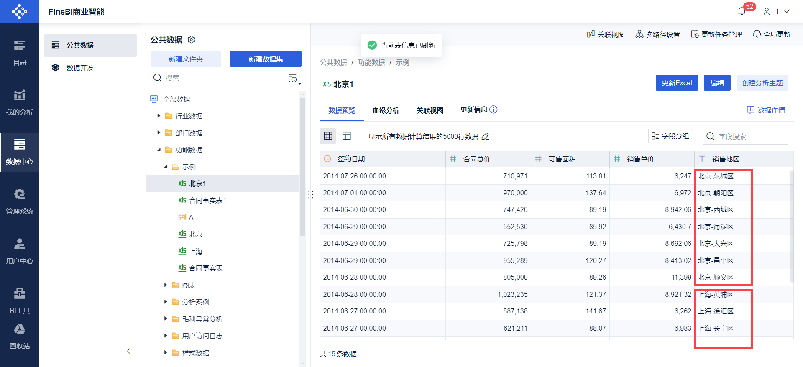This screenshot has height=367, width=803.
Task: Select the 上海 dataset in tree
Action: [222, 251]
